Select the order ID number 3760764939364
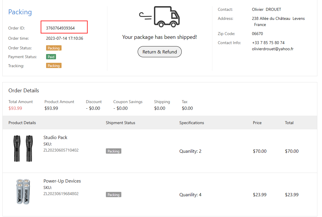 60,28
